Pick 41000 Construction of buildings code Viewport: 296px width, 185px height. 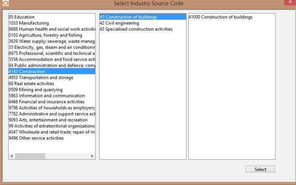pos(221,17)
